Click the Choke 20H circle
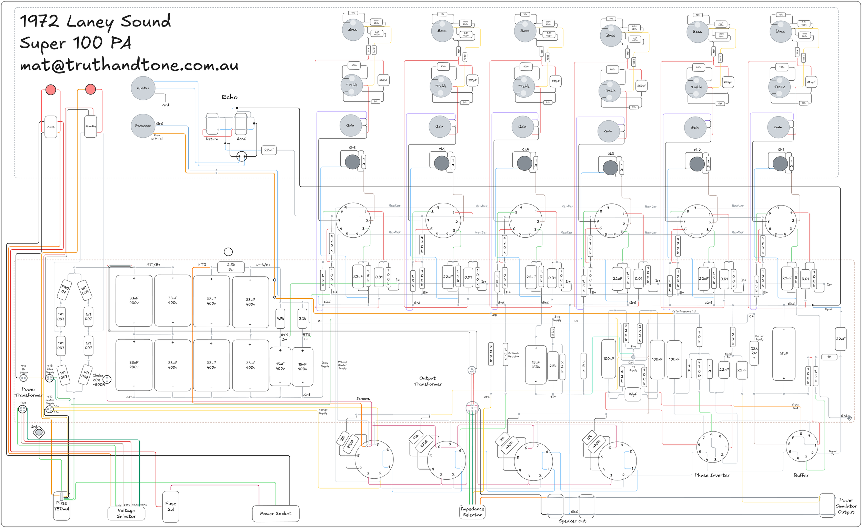Screen dimensions: 862x528 [x=107, y=379]
